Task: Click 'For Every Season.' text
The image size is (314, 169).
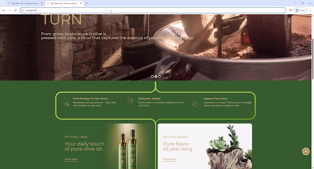Action: coord(175,137)
